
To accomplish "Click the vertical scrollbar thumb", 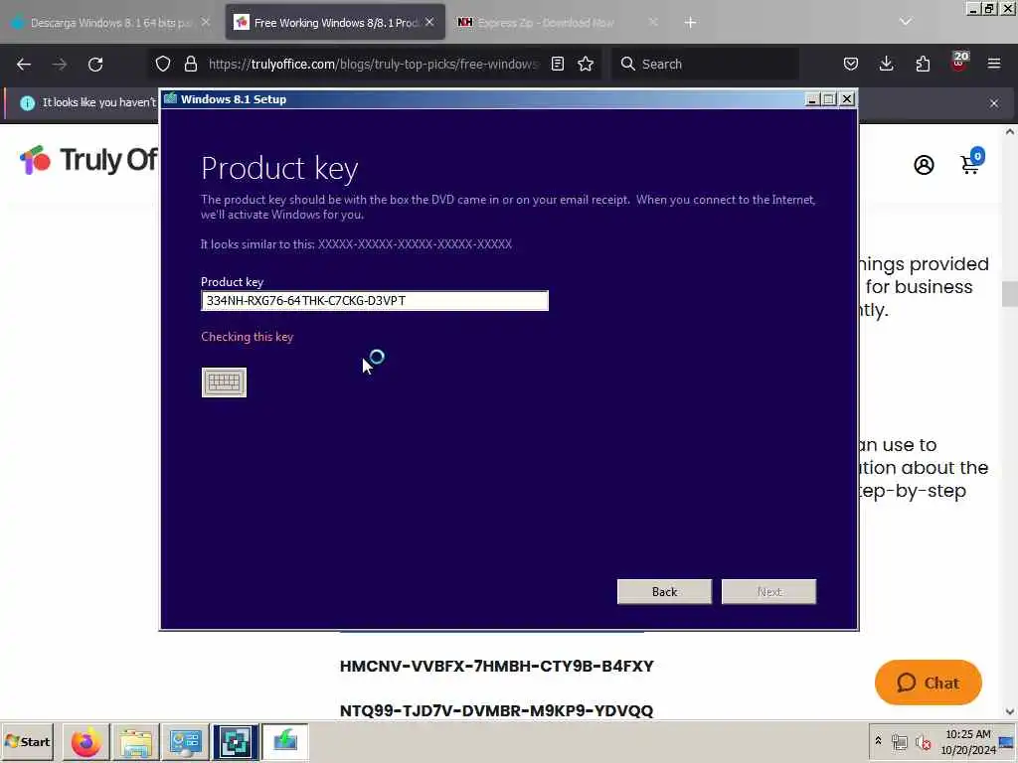I will click(1010, 294).
